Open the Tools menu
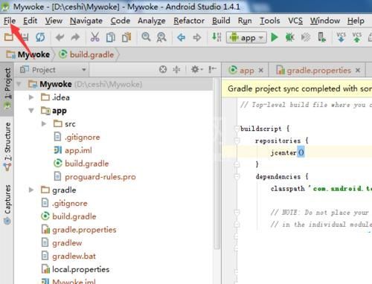This screenshot has height=284, width=372. (x=269, y=21)
